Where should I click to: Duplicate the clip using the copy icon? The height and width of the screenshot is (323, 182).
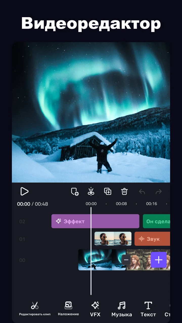coord(108,192)
